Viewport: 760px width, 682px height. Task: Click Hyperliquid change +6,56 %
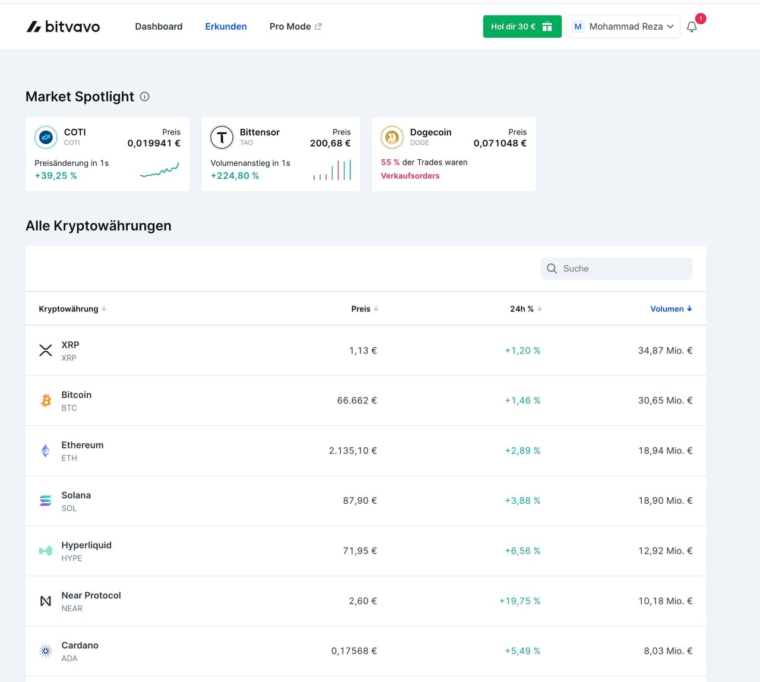click(x=522, y=551)
